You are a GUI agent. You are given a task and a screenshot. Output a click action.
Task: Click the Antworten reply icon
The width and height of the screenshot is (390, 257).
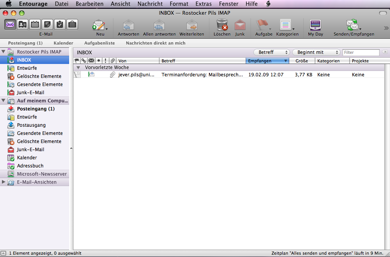pos(128,25)
